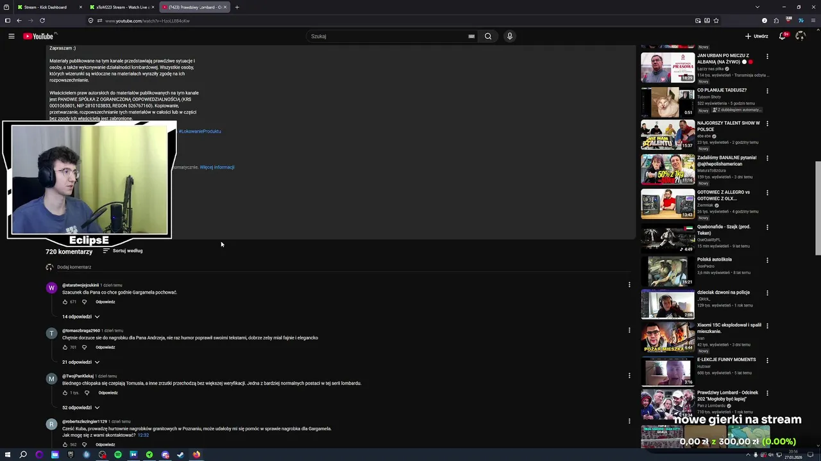
Task: Open Epic Games launcher from taskbar
Action: coord(71,455)
